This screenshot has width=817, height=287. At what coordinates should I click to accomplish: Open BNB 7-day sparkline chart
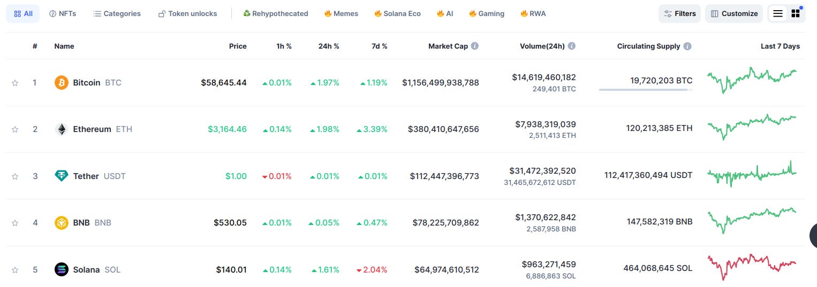(x=752, y=220)
